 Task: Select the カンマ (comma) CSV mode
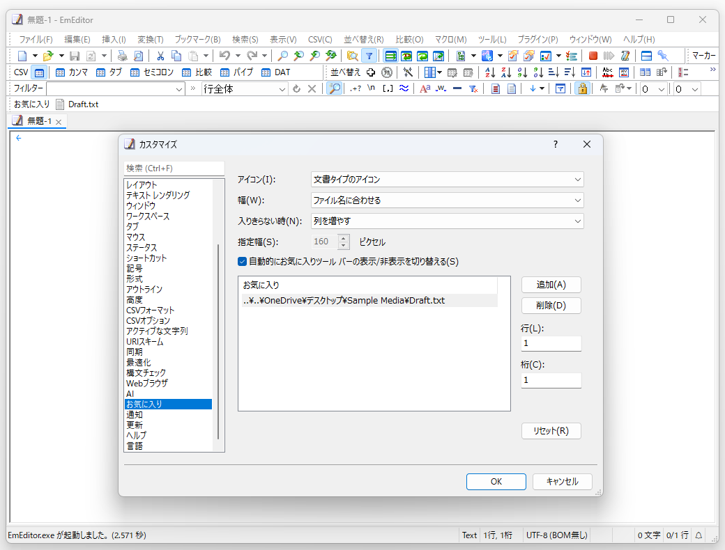tap(70, 72)
